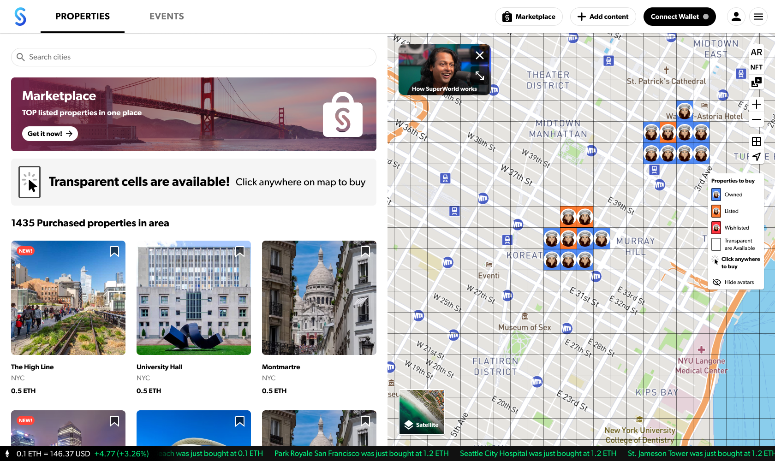The image size is (775, 461).
Task: Click the Owned legend swatch
Action: (716, 195)
